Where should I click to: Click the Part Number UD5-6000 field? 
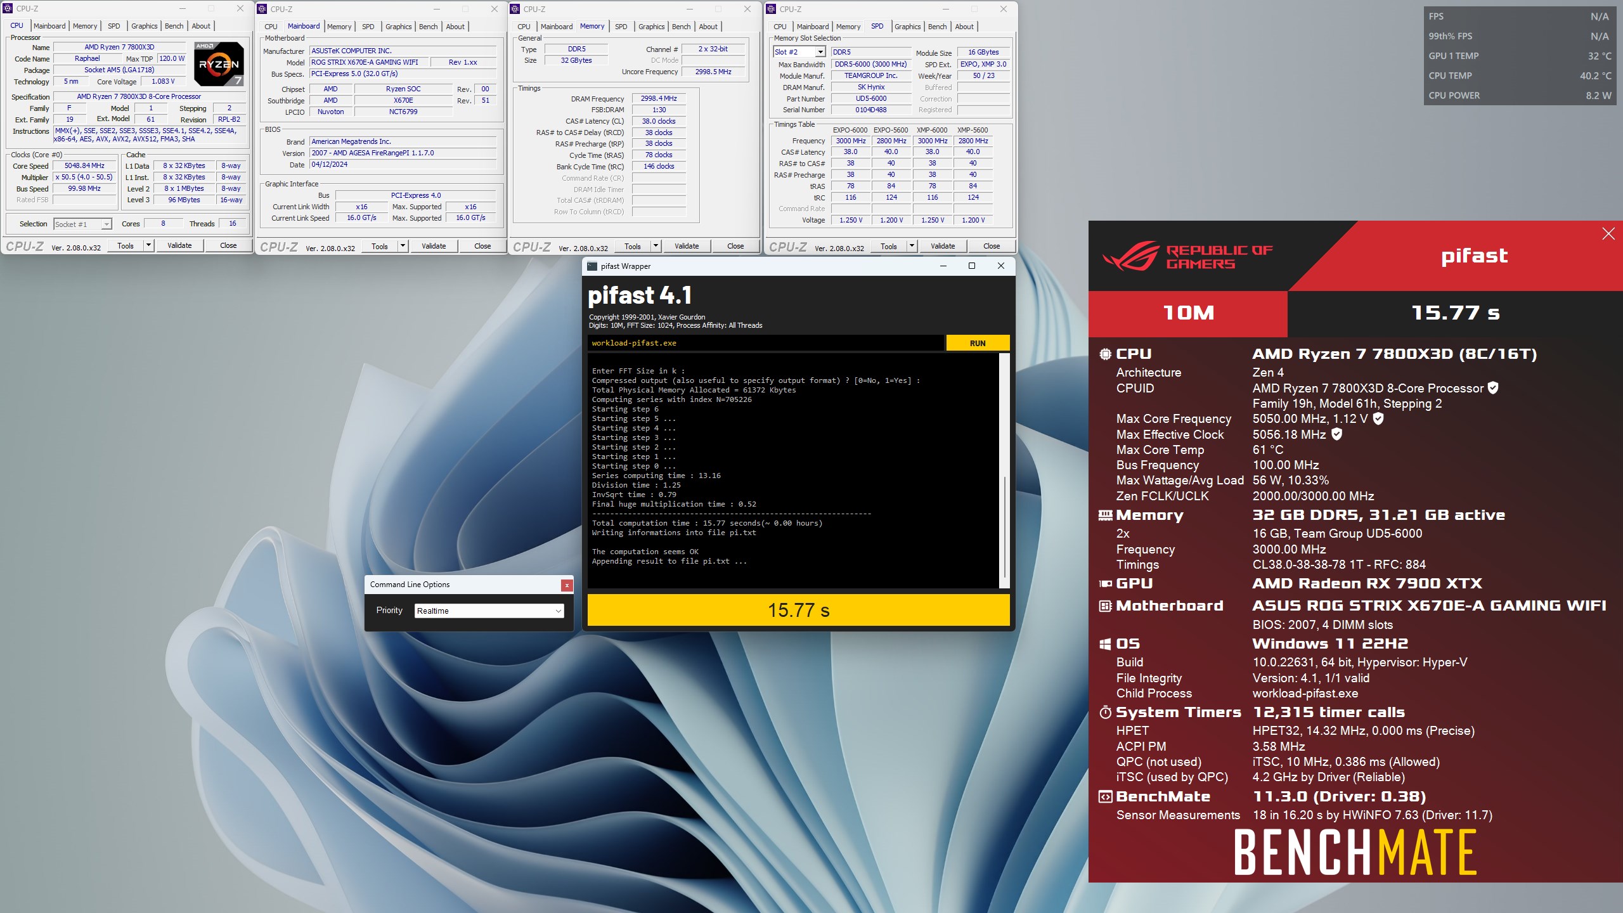click(871, 98)
